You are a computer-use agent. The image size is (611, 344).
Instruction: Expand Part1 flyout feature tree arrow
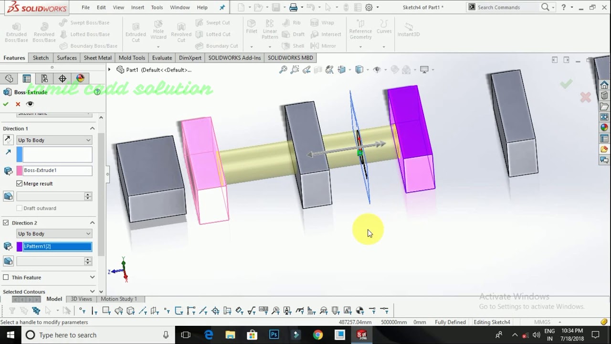109,70
